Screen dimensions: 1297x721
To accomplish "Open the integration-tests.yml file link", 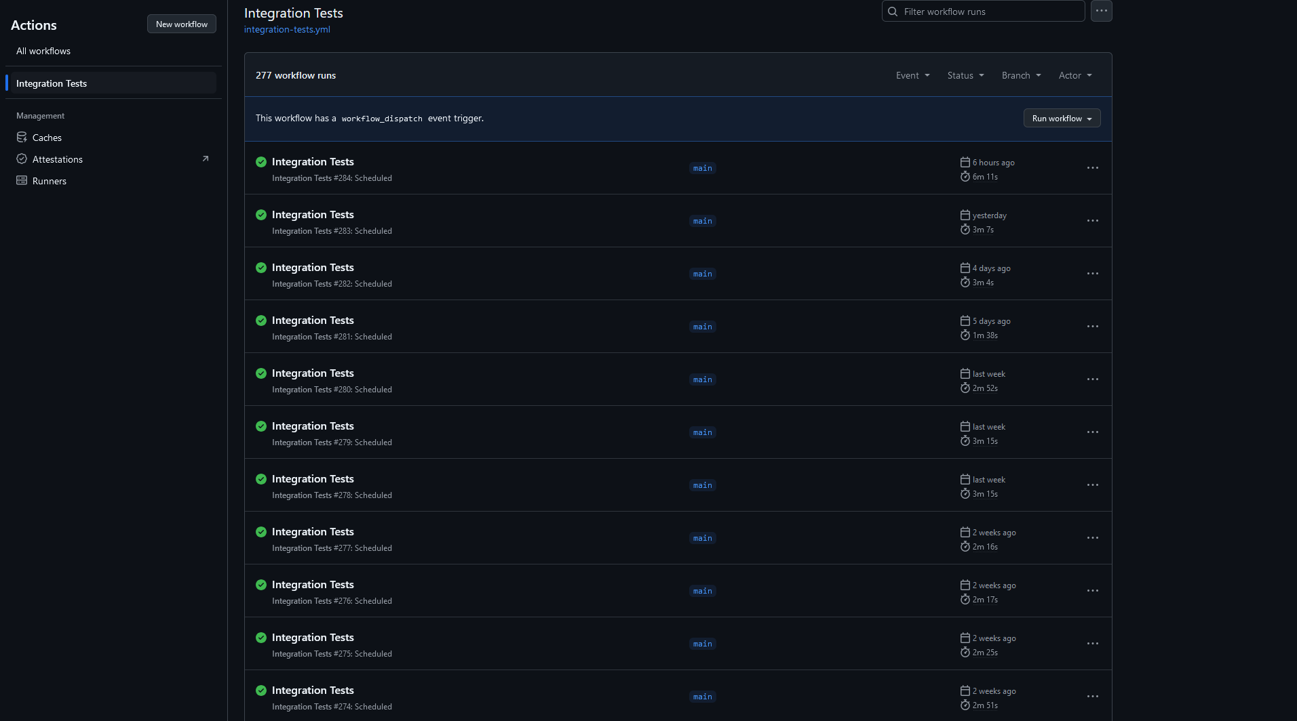I will (x=287, y=29).
